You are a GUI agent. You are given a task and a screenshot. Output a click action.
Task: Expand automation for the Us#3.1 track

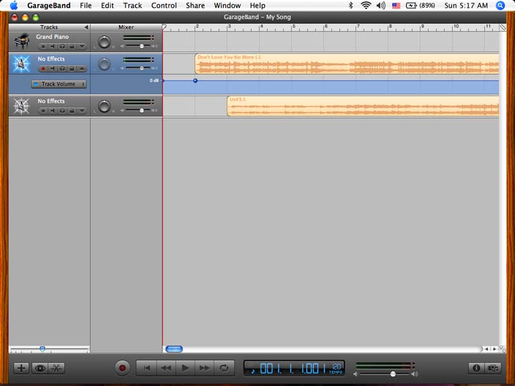tap(82, 111)
